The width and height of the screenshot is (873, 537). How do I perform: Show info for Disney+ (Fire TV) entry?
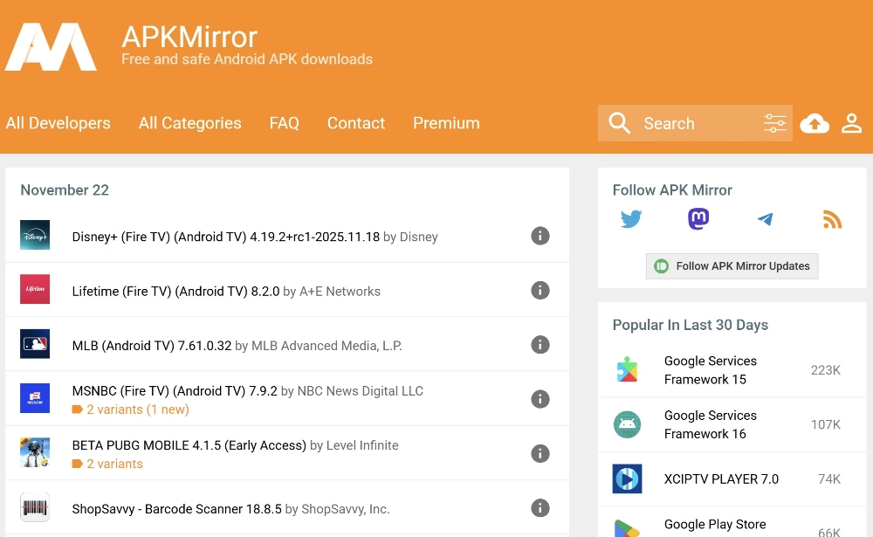(540, 236)
